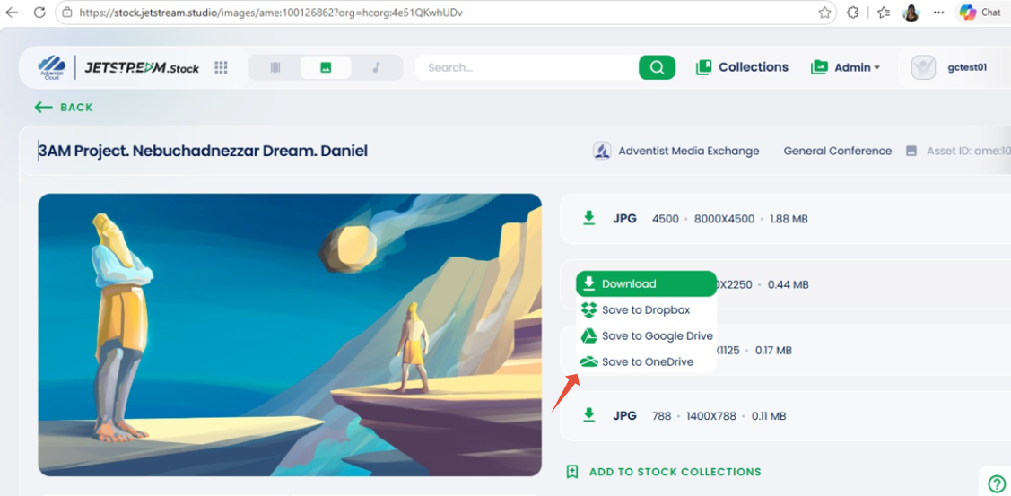Click the download icon for JPG 8000X4500

tap(588, 218)
